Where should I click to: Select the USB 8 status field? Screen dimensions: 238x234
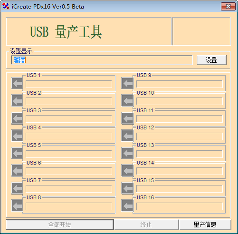tap(69, 206)
